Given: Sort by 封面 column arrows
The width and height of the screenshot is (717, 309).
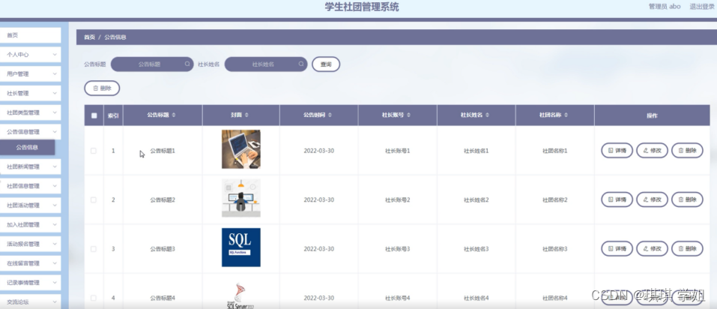Looking at the screenshot, I should point(247,115).
